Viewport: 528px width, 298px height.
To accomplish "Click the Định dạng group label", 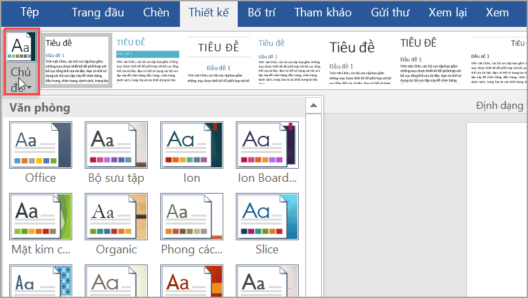I will coord(500,106).
